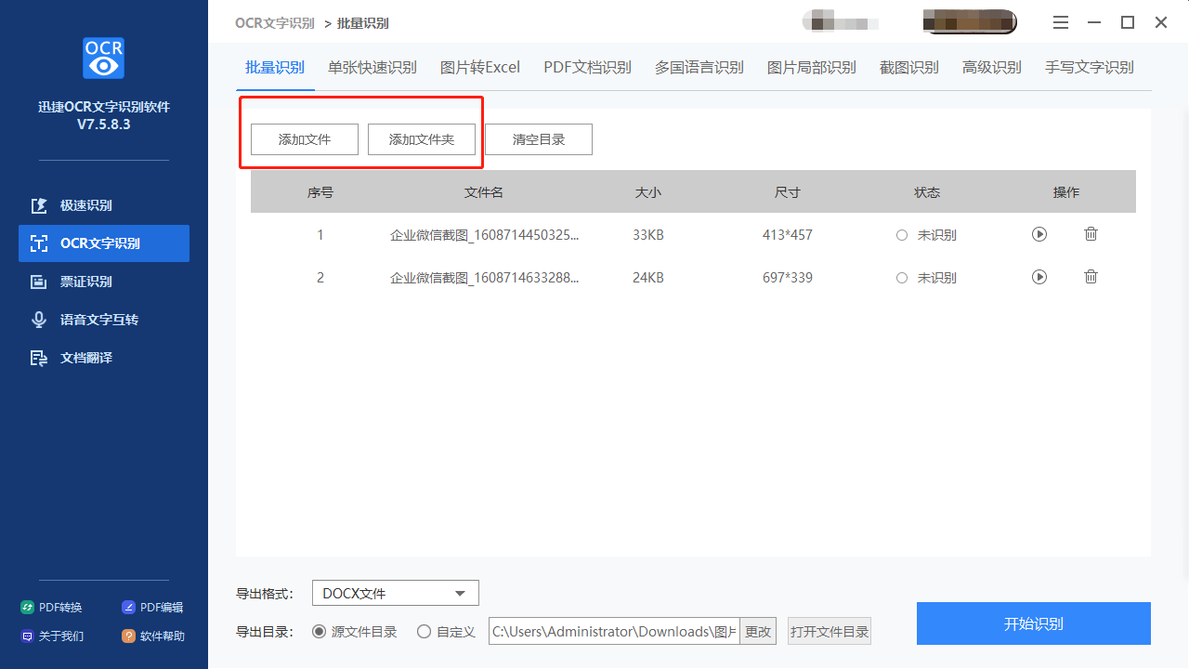Click the 33KB size cell
This screenshot has height=669, width=1189.
pyautogui.click(x=648, y=236)
